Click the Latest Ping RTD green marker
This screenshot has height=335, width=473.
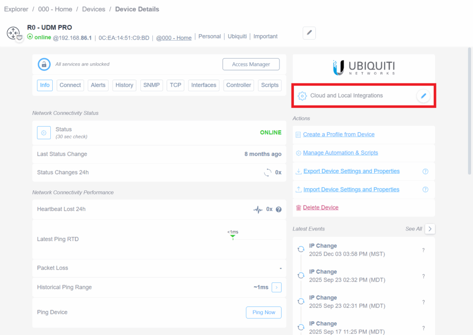(233, 236)
